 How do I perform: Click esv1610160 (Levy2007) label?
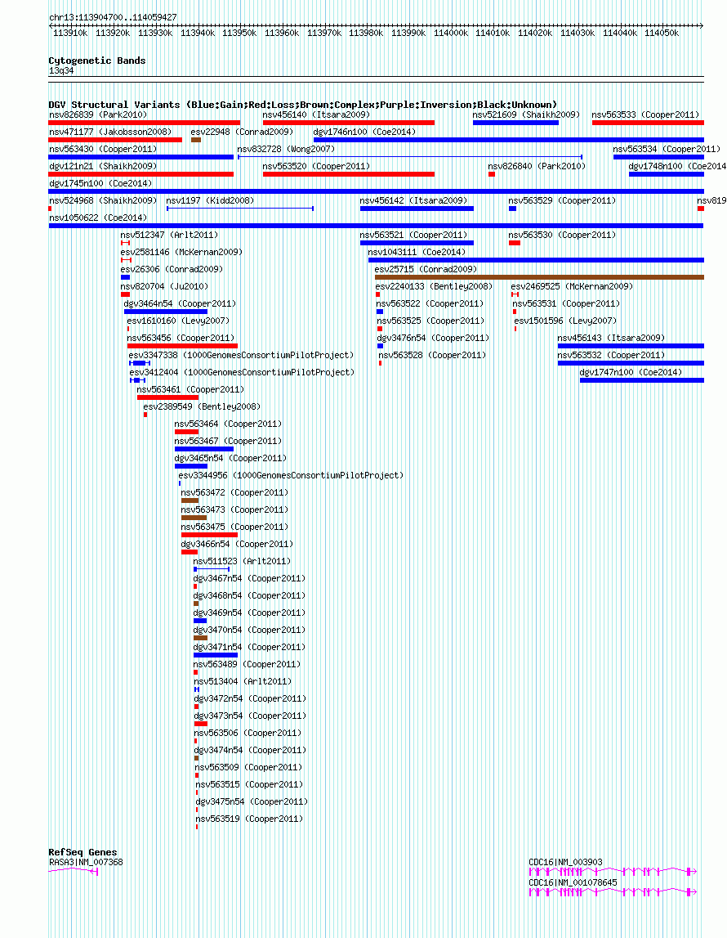[x=178, y=321]
